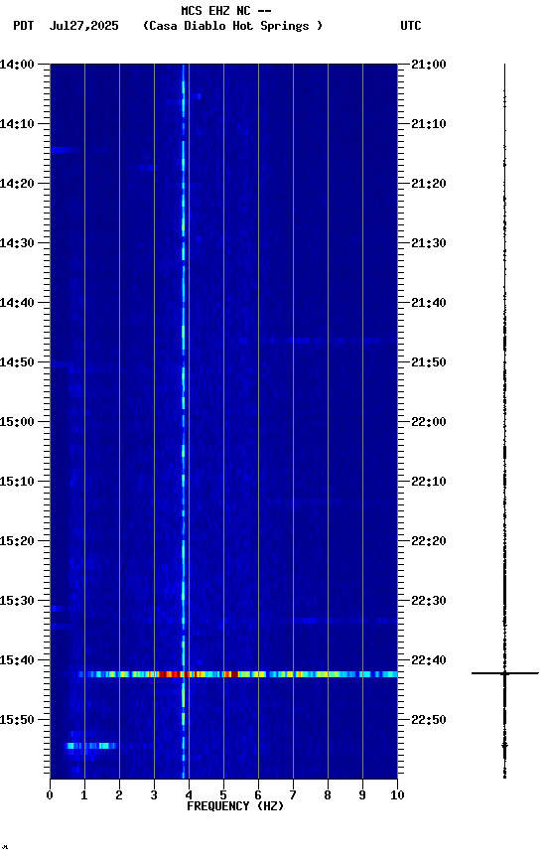Click the 15:40 PDT time label

coord(17,660)
